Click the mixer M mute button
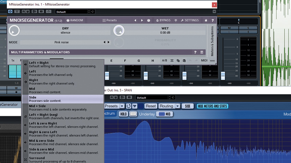Screen dimensions: 291x163 point(229,28)
